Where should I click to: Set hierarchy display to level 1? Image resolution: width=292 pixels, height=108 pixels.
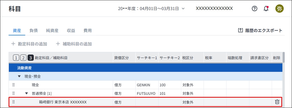click(x=16, y=58)
